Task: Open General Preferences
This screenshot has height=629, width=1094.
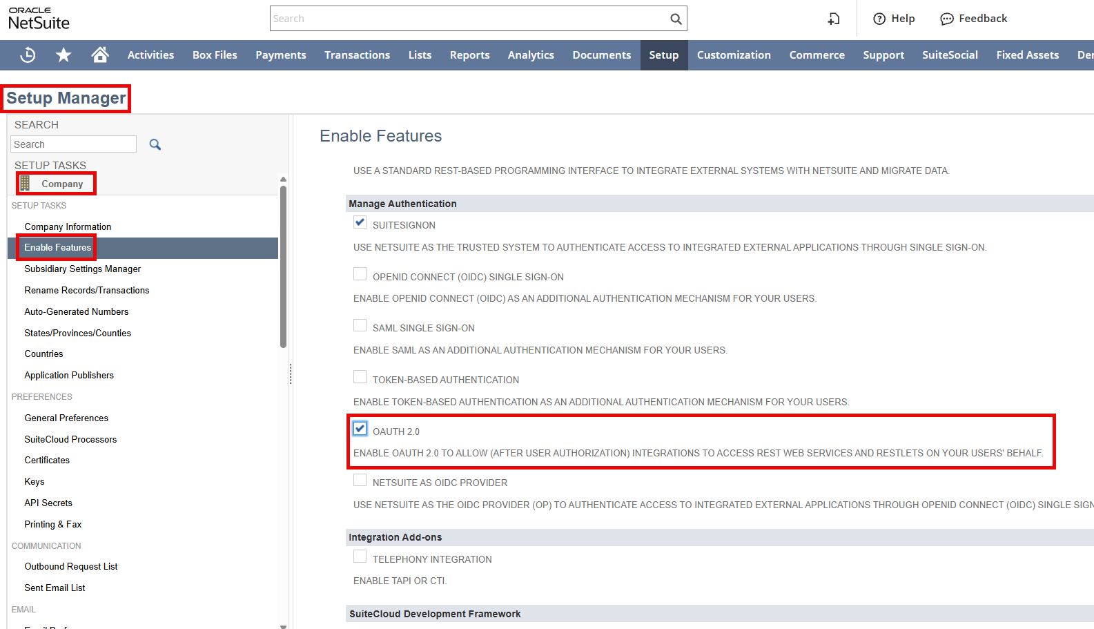Action: [x=66, y=418]
